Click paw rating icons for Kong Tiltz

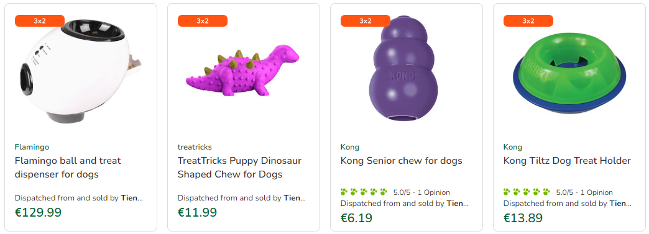click(527, 192)
